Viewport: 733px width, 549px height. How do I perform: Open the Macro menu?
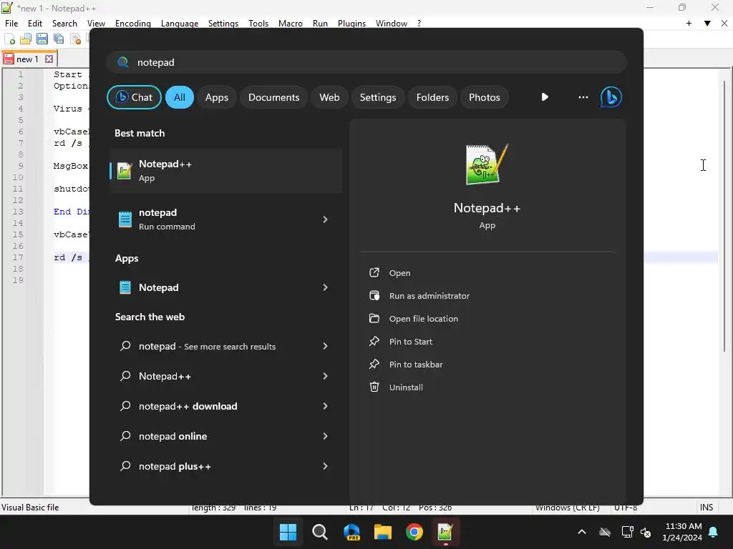tap(291, 24)
